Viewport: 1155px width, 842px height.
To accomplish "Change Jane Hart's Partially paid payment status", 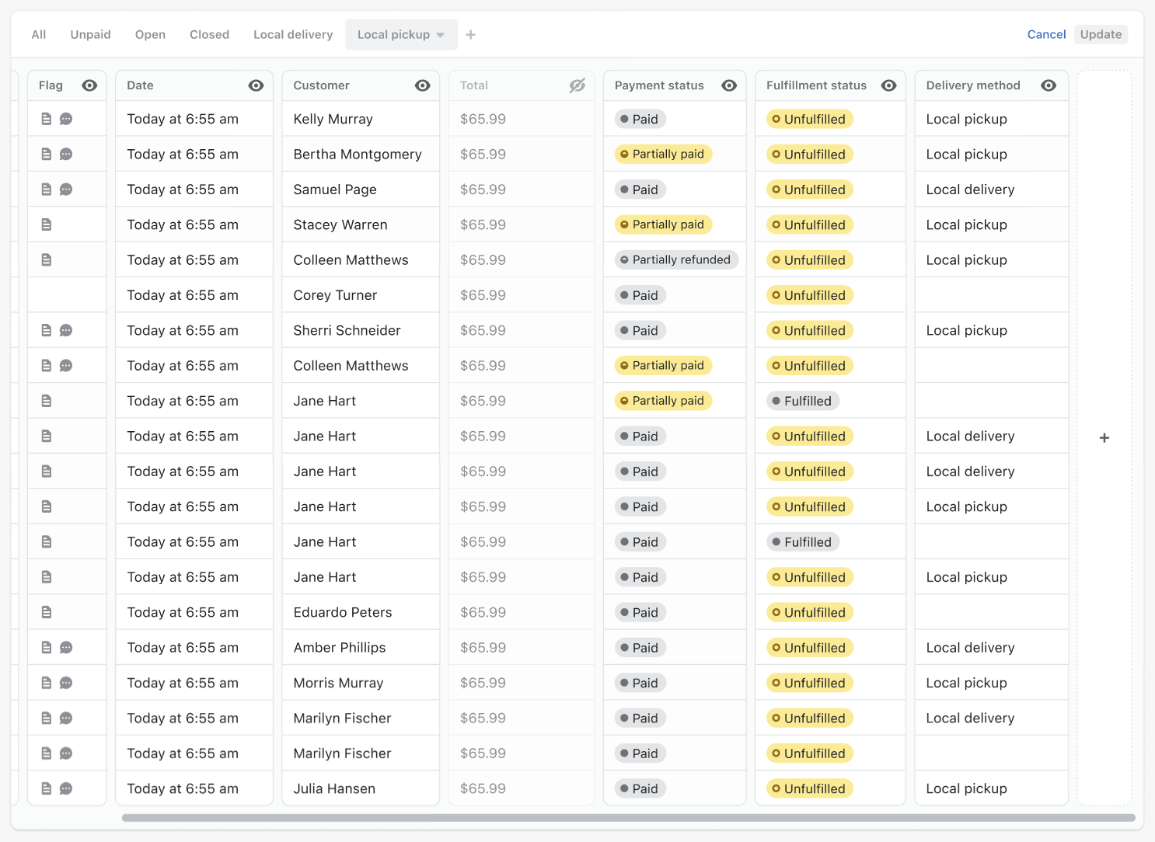I will 663,400.
